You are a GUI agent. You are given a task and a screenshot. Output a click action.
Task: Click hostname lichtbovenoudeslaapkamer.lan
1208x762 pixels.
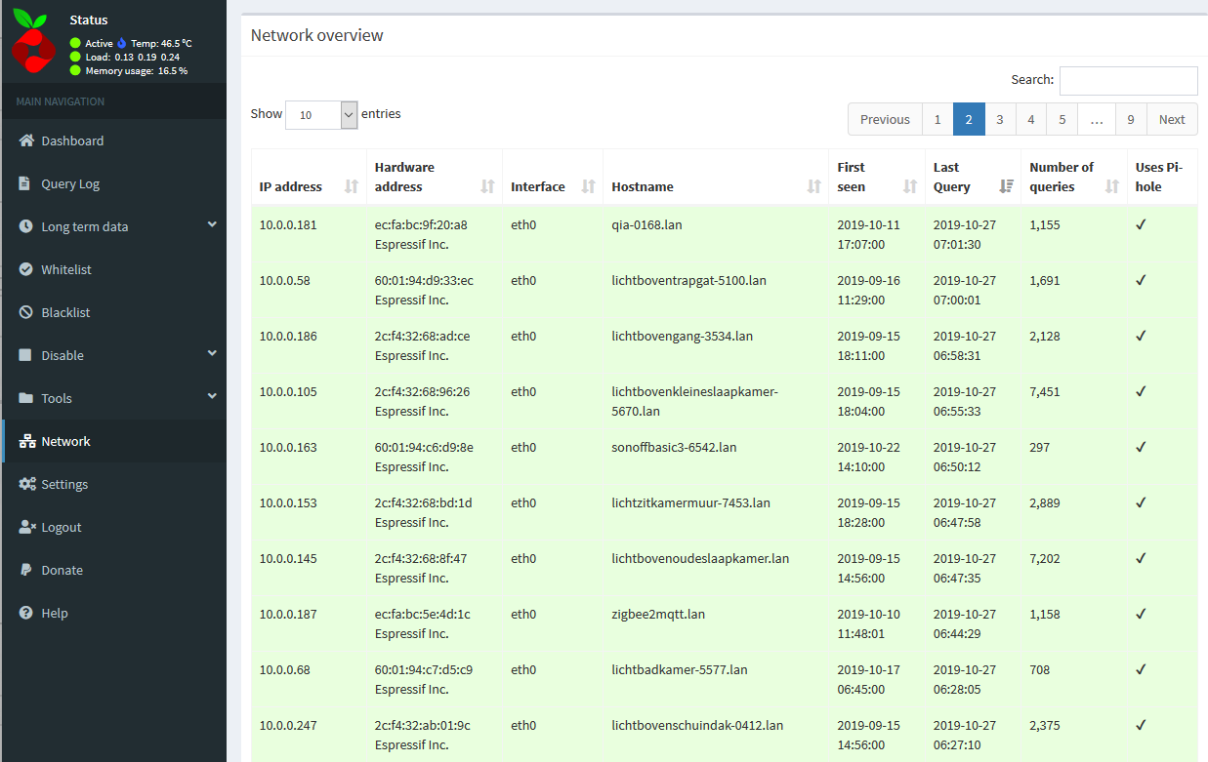[x=700, y=558]
